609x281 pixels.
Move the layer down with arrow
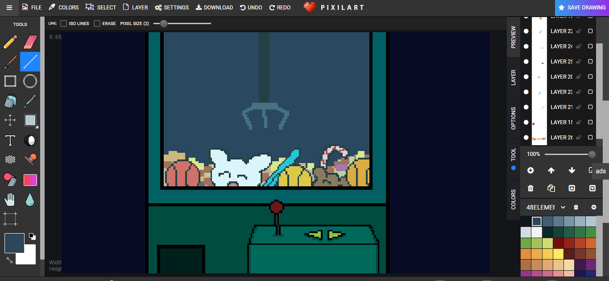tap(572, 171)
